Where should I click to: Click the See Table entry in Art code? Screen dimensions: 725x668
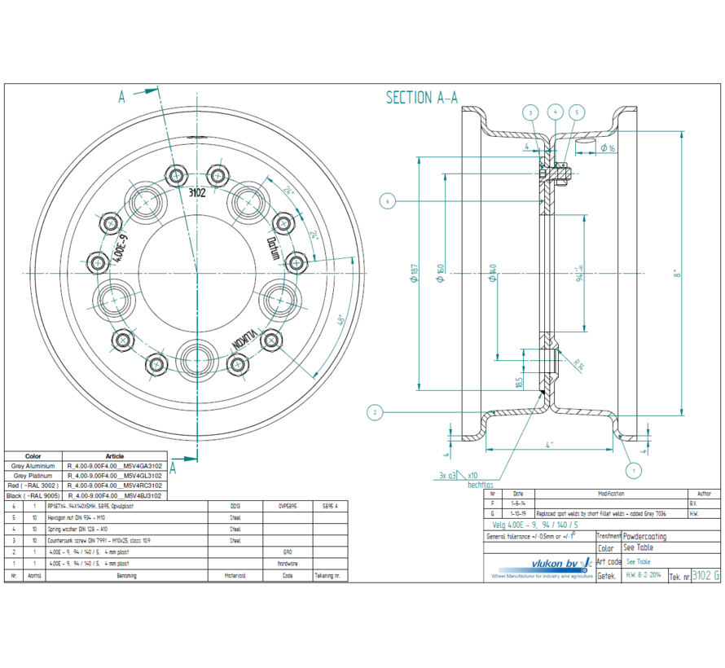pyautogui.click(x=637, y=561)
